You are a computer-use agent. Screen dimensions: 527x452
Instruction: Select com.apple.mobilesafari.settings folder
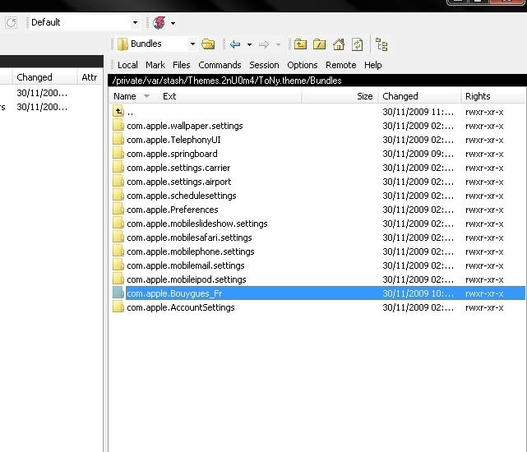[189, 238]
